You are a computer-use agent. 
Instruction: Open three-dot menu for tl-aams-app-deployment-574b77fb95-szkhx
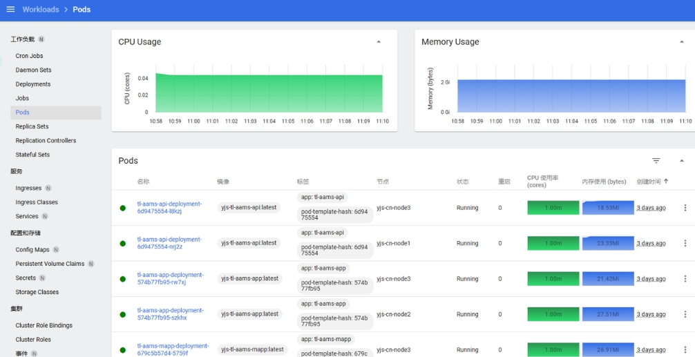[x=685, y=314]
